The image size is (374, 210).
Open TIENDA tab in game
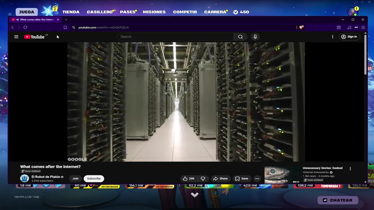click(x=71, y=12)
